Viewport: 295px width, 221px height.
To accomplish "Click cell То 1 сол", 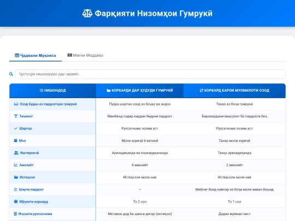I will 234,202.
